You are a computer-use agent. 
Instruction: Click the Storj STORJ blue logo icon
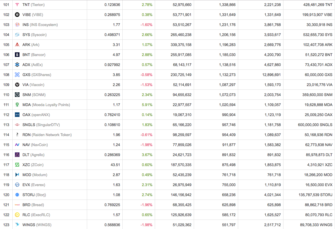tap(17, 195)
